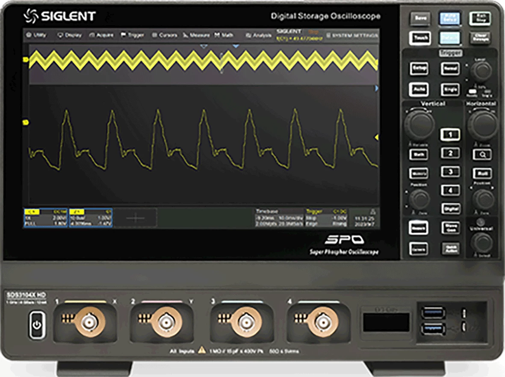Tap the add channel plus box
Screen dimensions: 505x377
[136, 218]
